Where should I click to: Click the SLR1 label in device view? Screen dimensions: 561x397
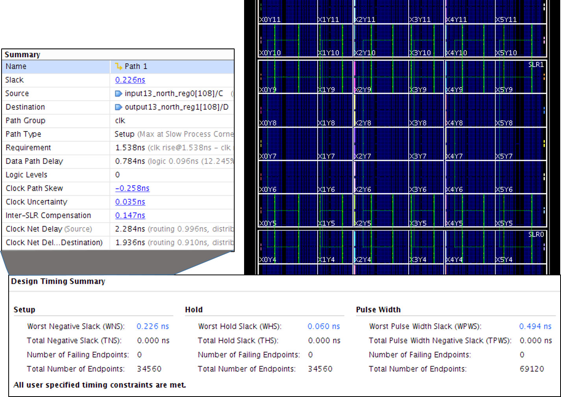[536, 65]
